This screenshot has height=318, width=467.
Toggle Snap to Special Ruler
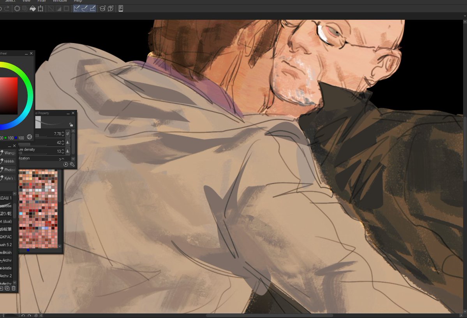pos(85,9)
